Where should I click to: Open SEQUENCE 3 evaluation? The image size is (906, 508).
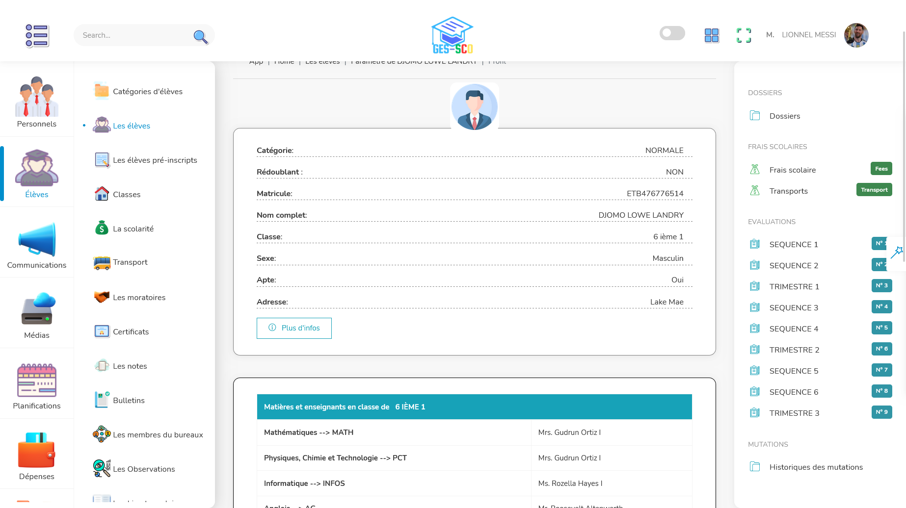click(x=794, y=308)
